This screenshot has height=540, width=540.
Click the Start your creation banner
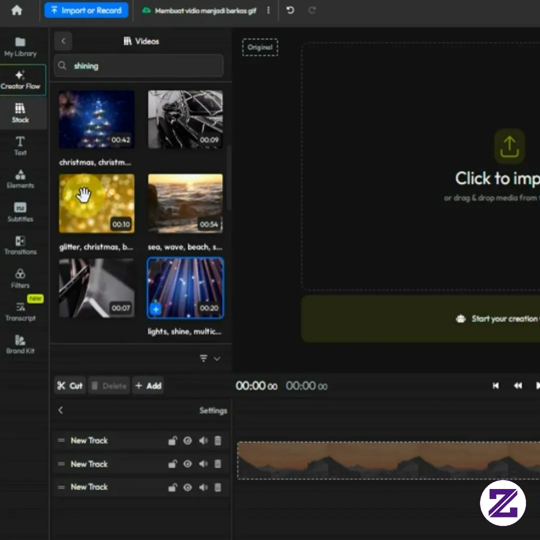pyautogui.click(x=420, y=318)
